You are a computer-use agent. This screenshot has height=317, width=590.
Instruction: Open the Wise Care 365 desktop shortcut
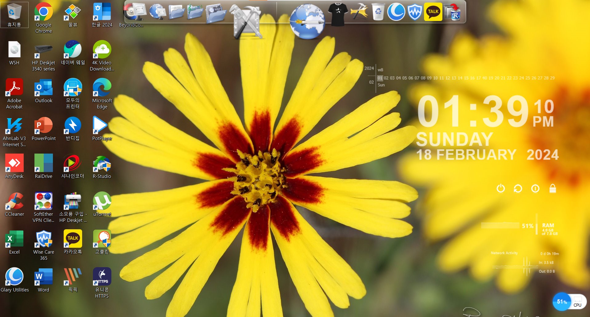coord(43,245)
